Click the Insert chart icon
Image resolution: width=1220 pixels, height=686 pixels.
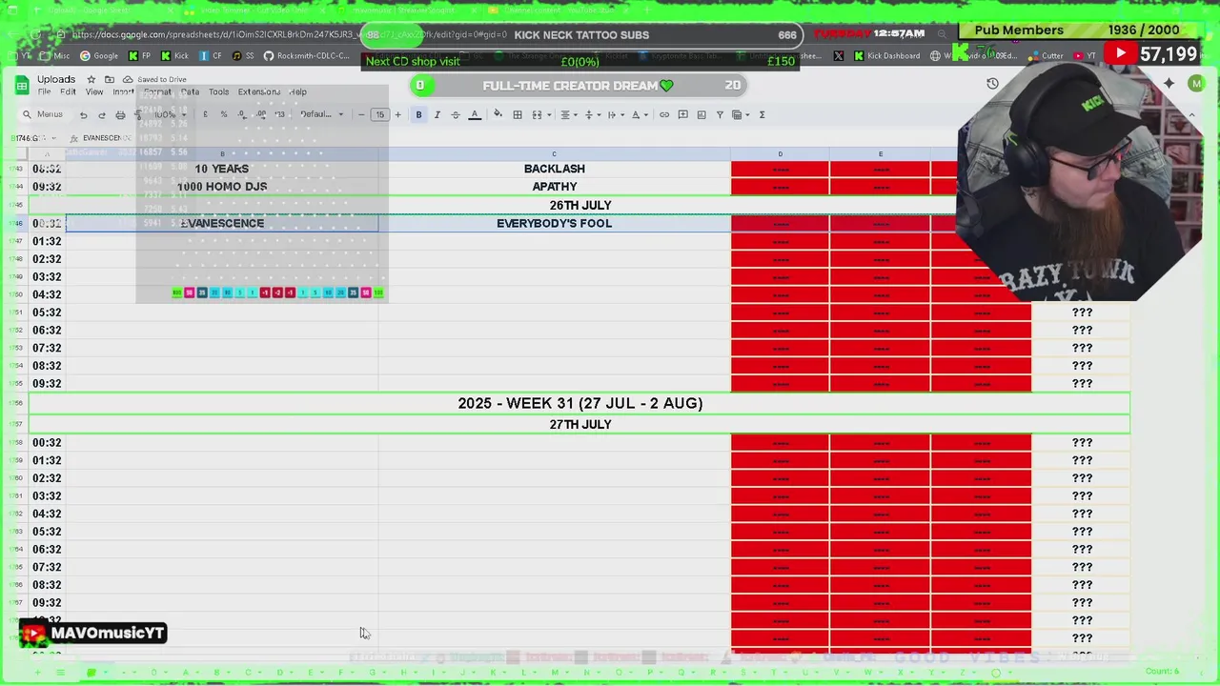pos(701,114)
